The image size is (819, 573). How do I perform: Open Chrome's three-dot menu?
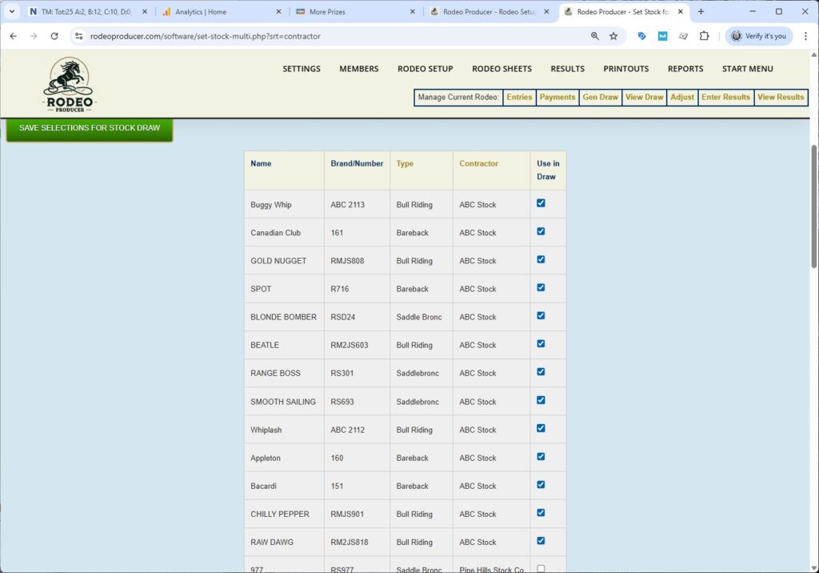806,36
